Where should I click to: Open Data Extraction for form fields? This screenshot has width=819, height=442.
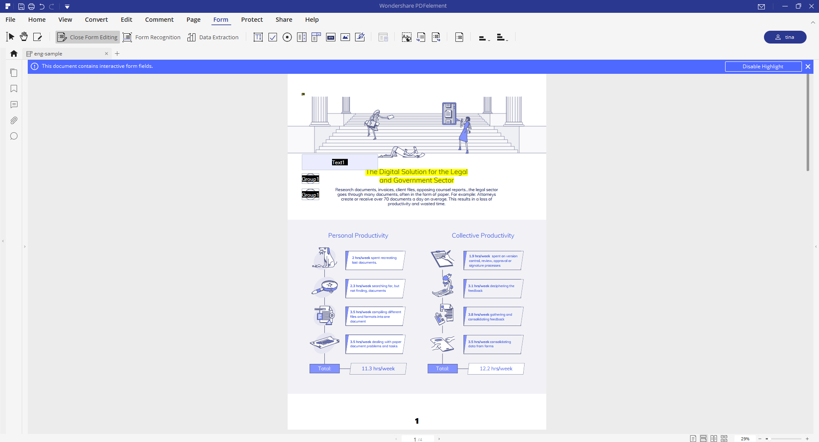pyautogui.click(x=213, y=37)
